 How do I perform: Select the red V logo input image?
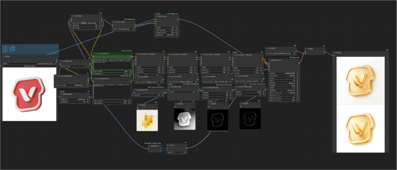click(29, 94)
